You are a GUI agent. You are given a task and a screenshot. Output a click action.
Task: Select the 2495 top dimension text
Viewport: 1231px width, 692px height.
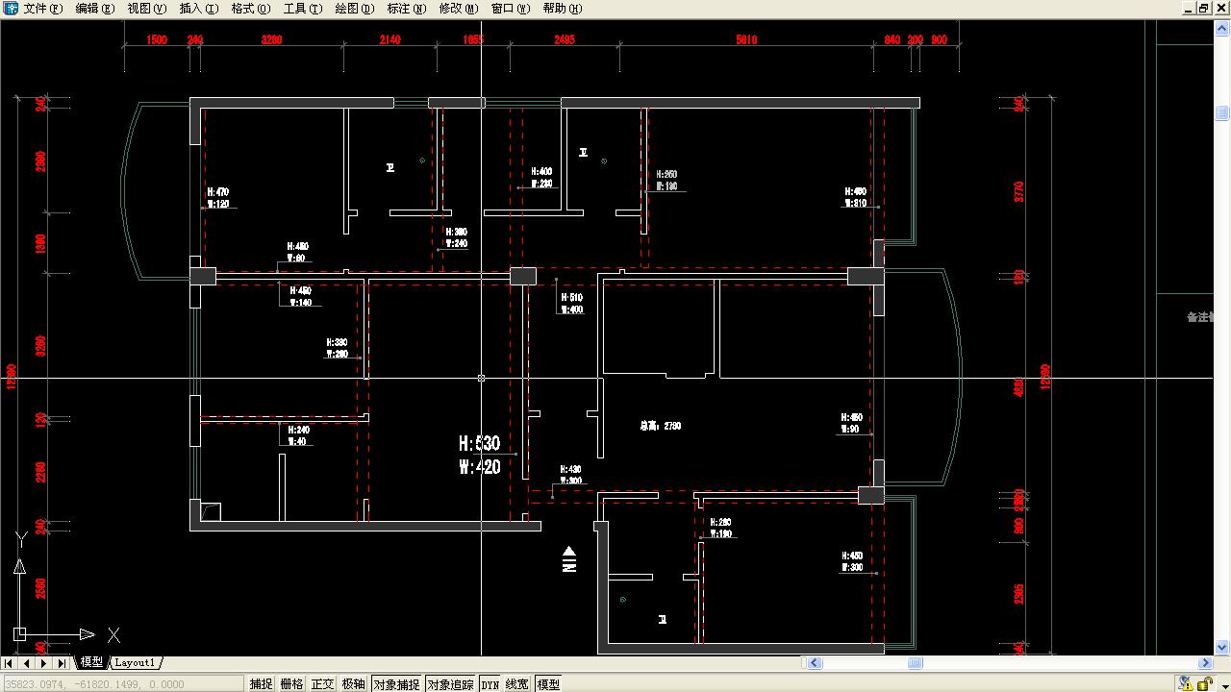click(x=565, y=40)
